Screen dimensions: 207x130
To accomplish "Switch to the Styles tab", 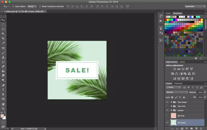I will [x=182, y=62].
